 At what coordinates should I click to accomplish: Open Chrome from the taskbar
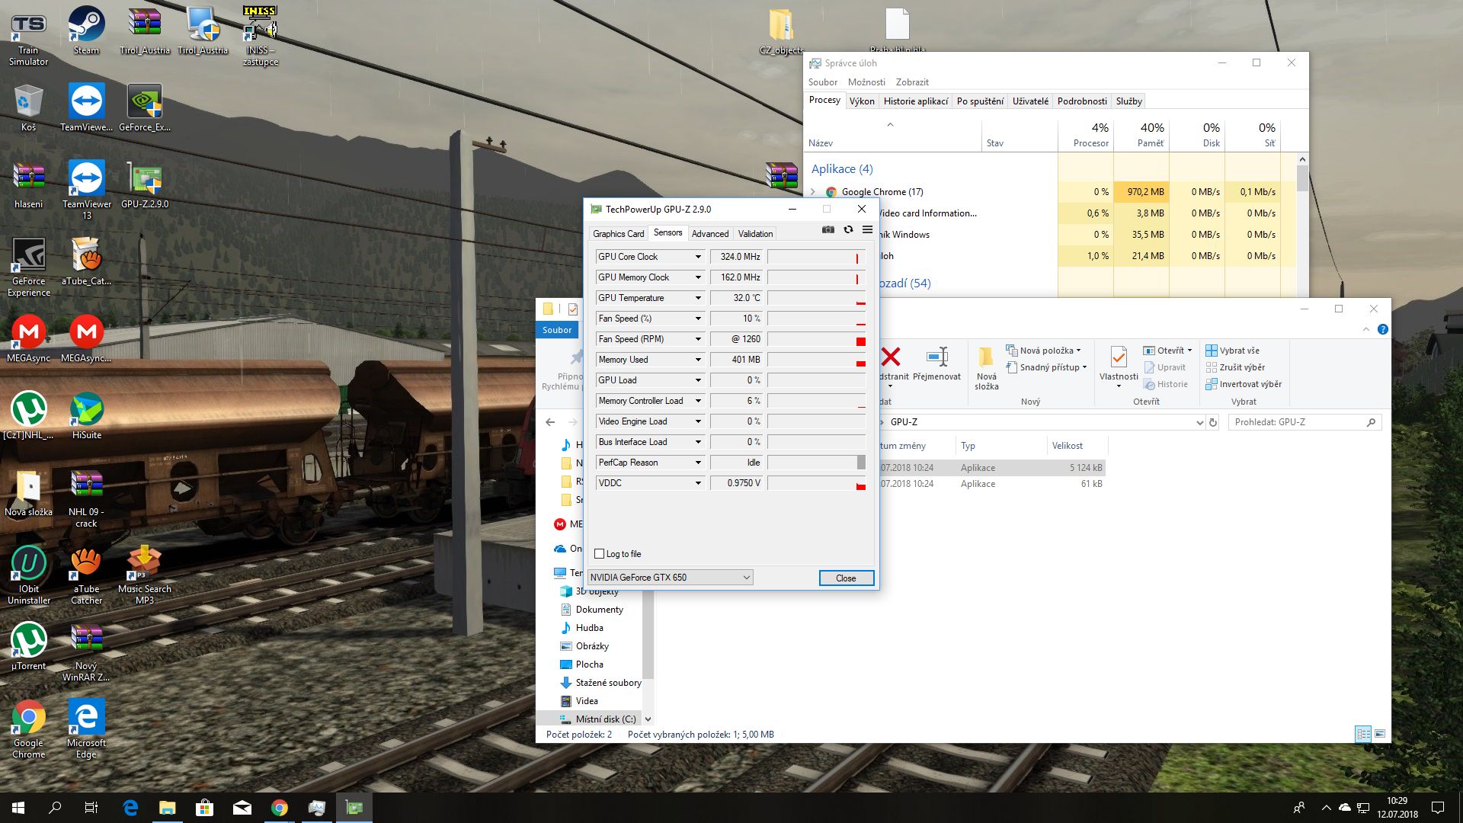pos(280,808)
